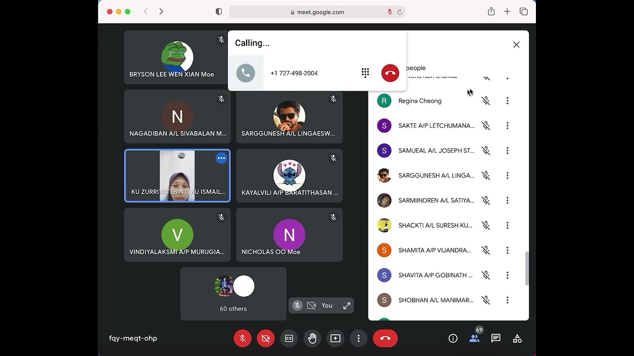Click muted microphone indicator in address bar
This screenshot has width=634, height=356.
[390, 12]
